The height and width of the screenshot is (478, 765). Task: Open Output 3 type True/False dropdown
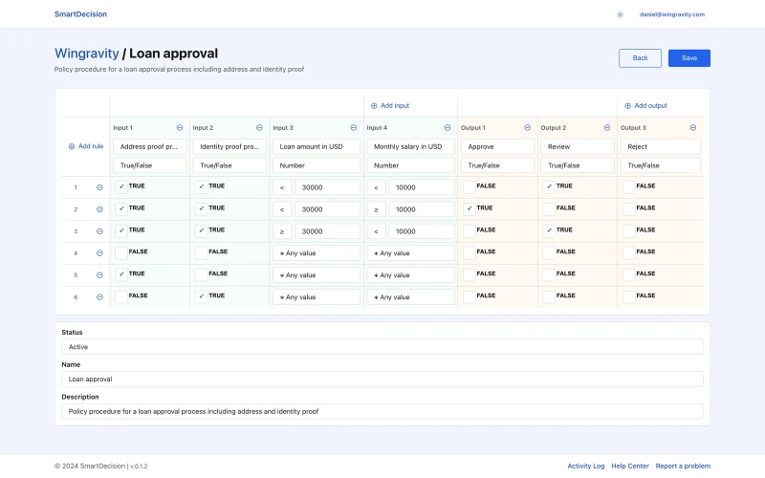(x=660, y=165)
